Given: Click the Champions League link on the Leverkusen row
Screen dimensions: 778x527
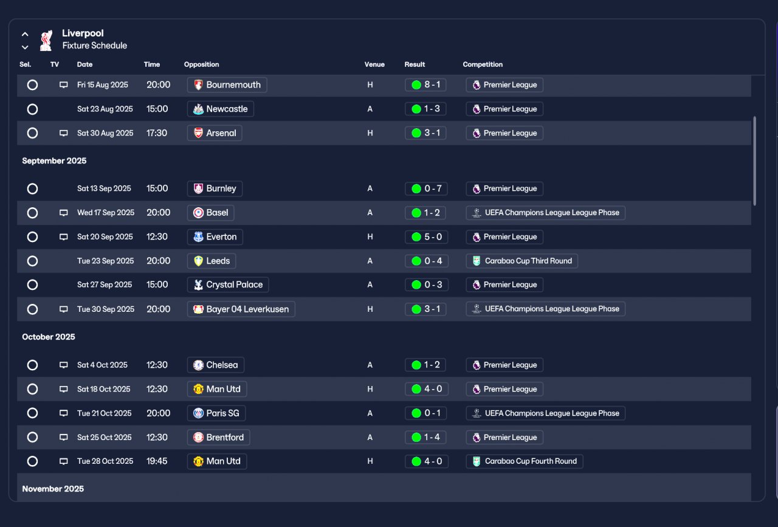Looking at the screenshot, I should (x=546, y=309).
